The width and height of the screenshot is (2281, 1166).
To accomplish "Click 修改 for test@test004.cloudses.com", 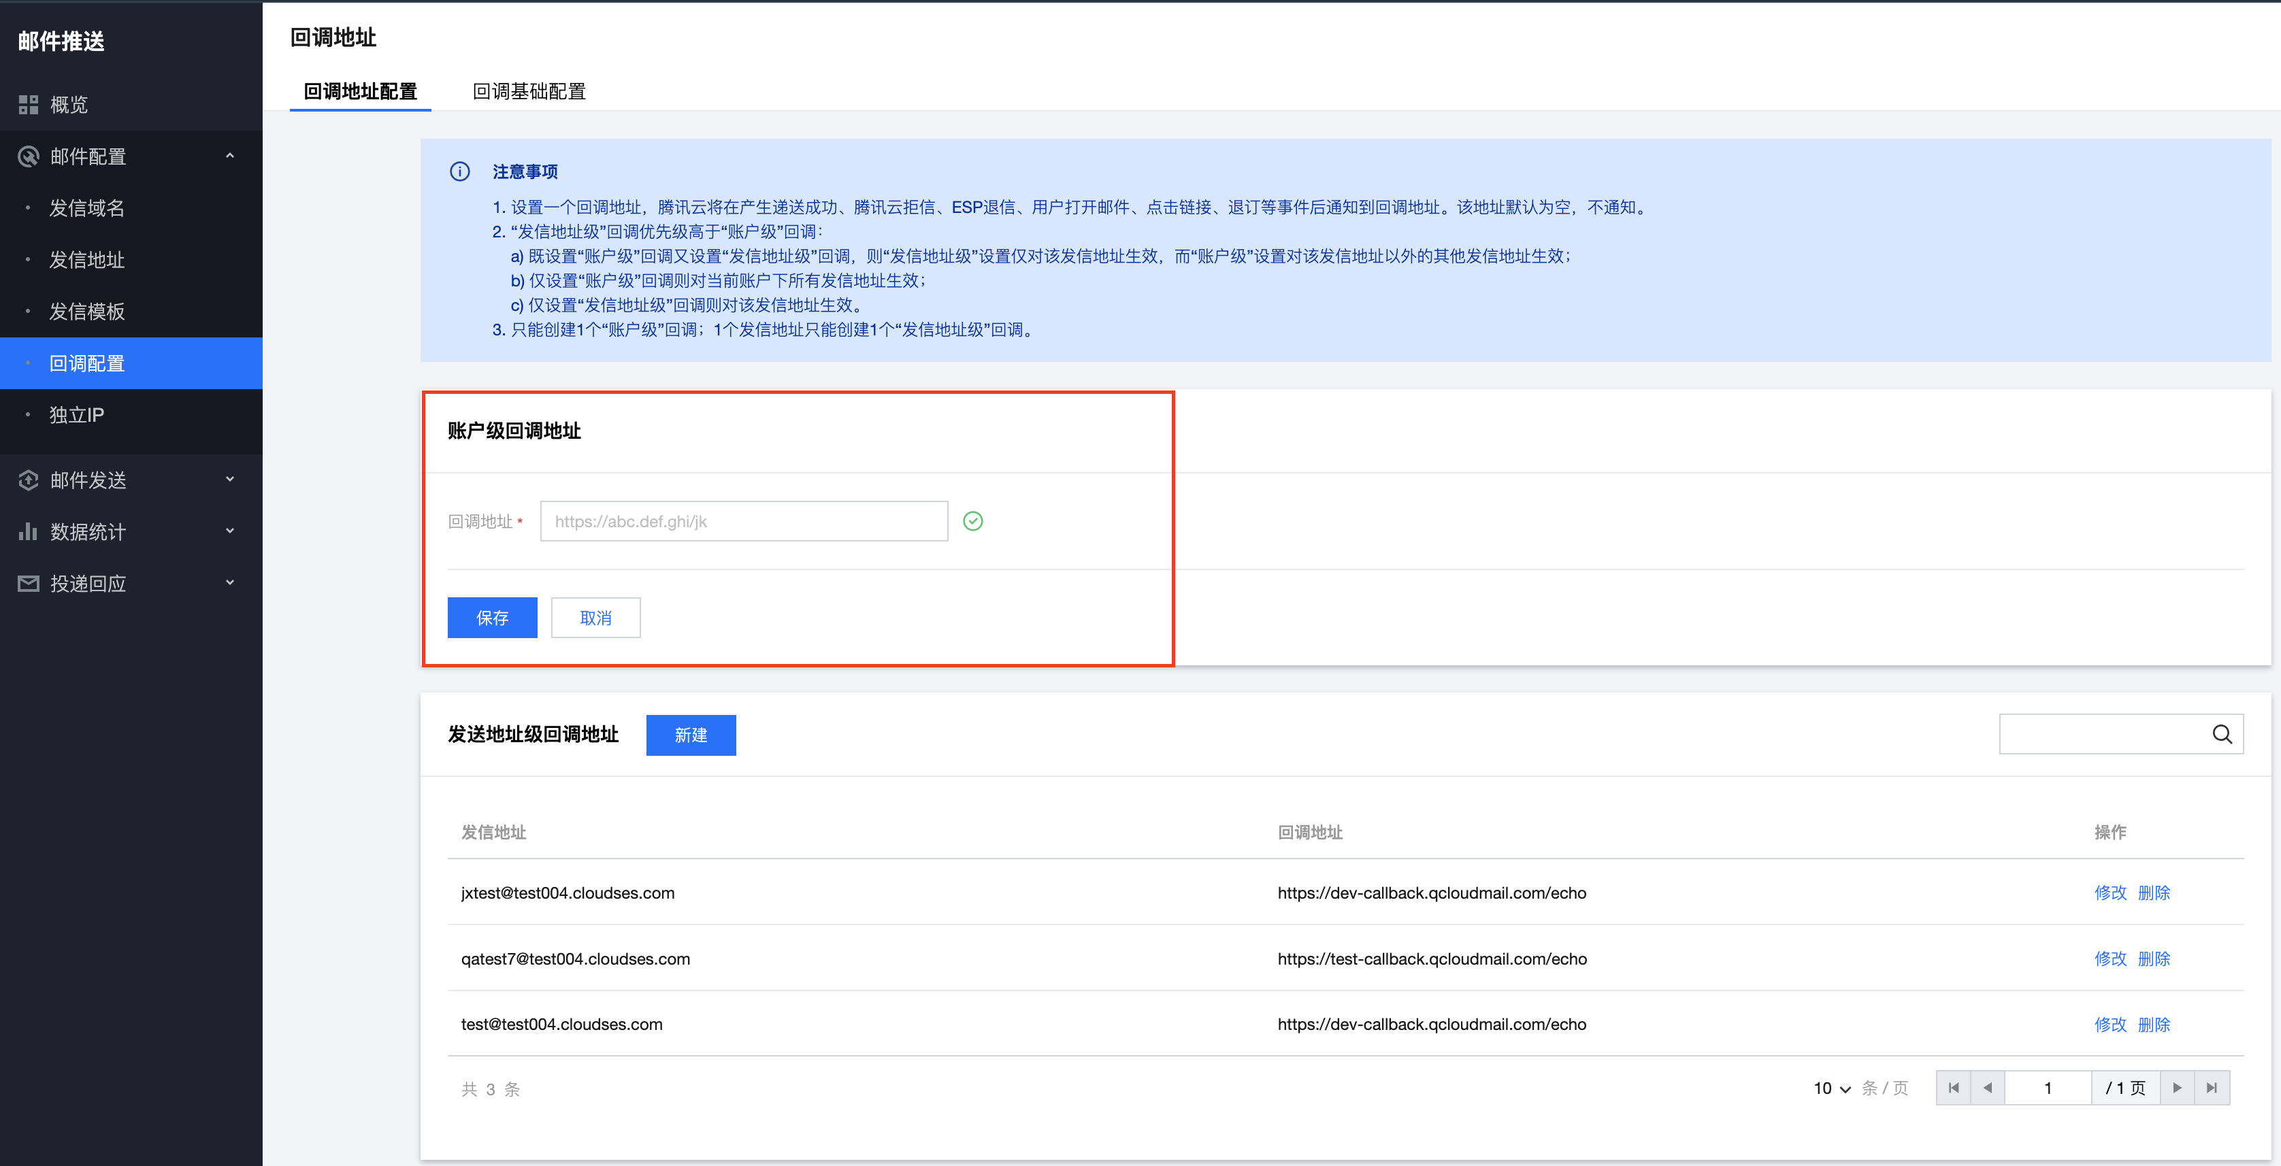I will point(2110,1025).
